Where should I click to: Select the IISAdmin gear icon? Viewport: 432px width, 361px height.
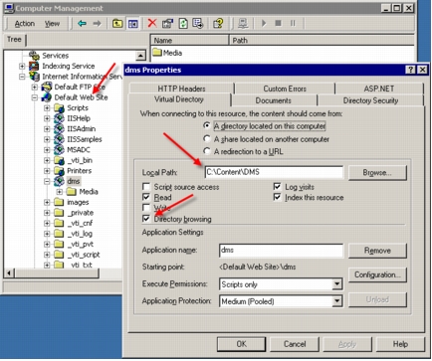pos(59,128)
